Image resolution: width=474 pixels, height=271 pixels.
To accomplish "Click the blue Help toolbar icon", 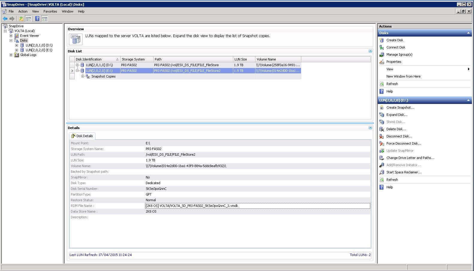I will coord(37,19).
